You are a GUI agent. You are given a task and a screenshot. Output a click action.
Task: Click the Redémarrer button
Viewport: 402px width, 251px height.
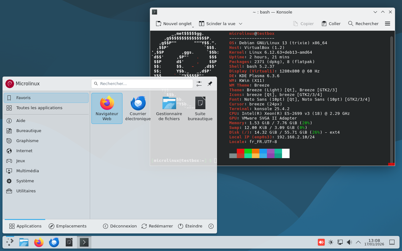[x=157, y=226]
